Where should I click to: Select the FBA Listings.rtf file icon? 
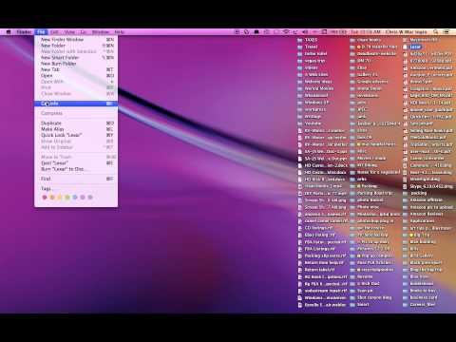(x=300, y=249)
